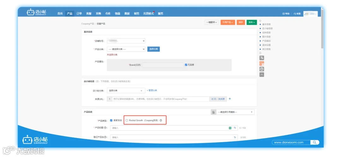Click the red 未选择分类 warning text

pyautogui.click(x=112, y=55)
